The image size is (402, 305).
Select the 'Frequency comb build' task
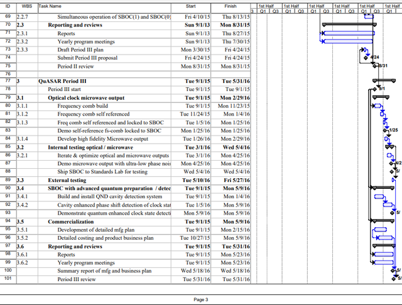click(x=82, y=106)
